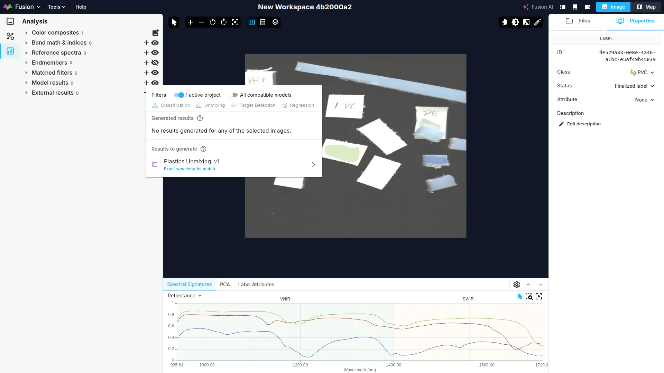The image size is (664, 373).
Task: Open the Tools menu
Action: pos(56,7)
